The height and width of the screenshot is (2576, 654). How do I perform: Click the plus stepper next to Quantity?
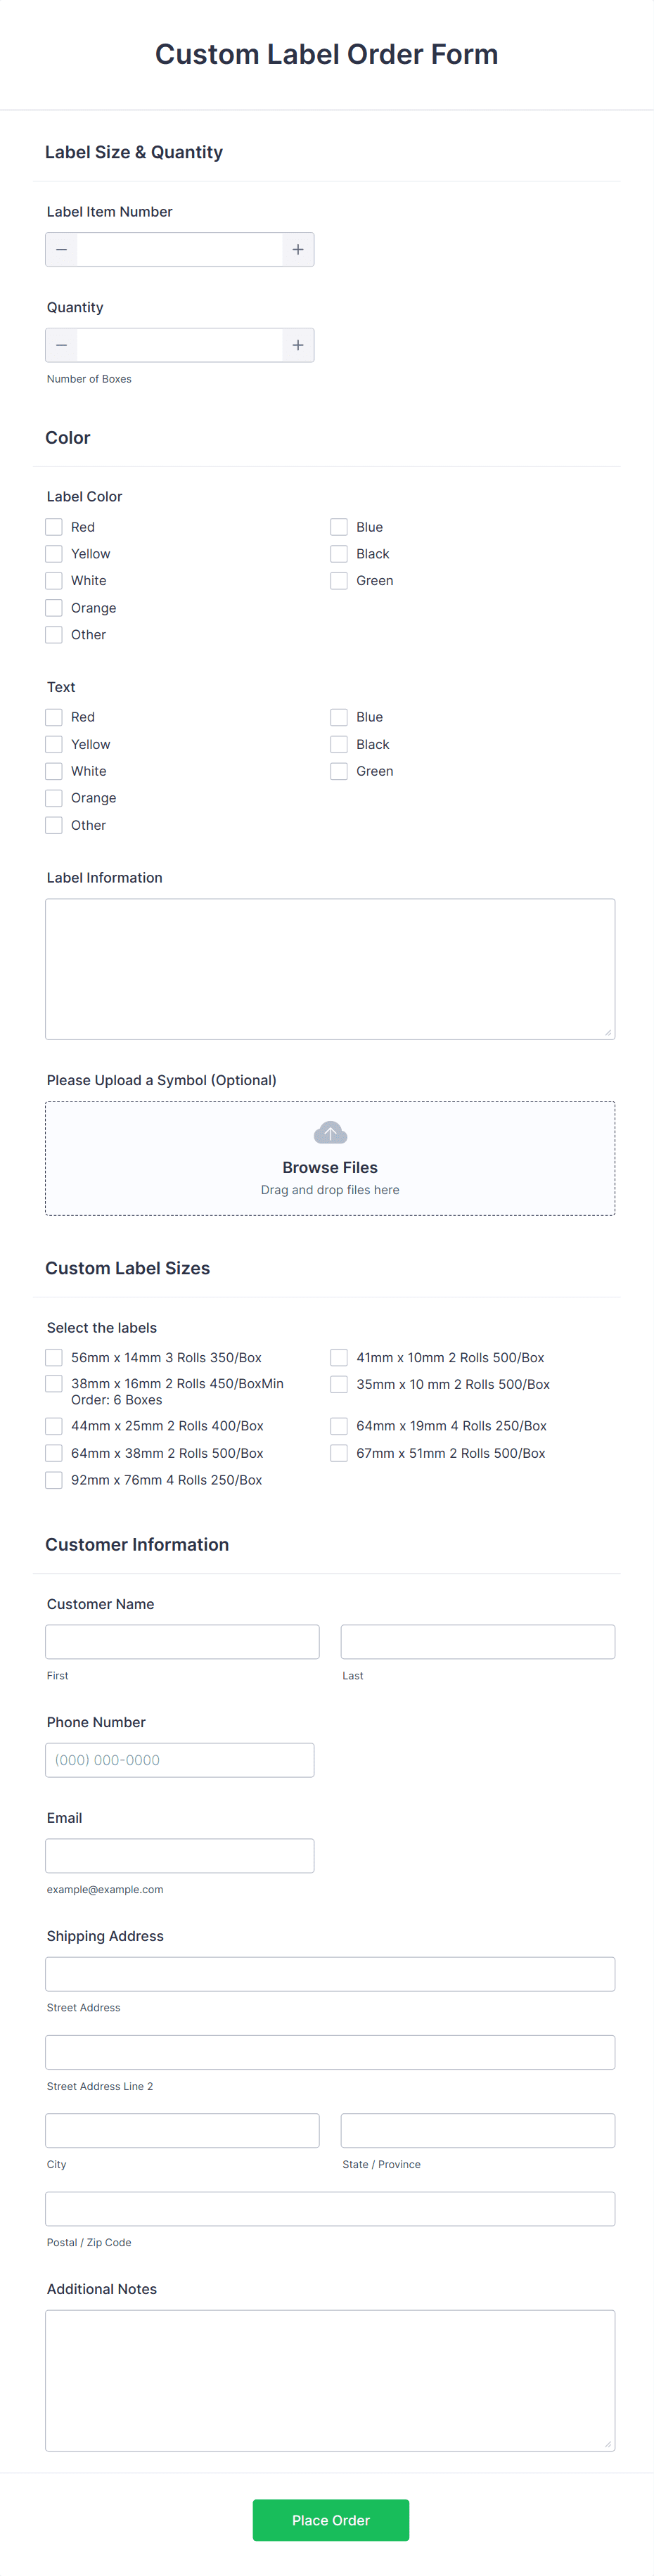297,345
